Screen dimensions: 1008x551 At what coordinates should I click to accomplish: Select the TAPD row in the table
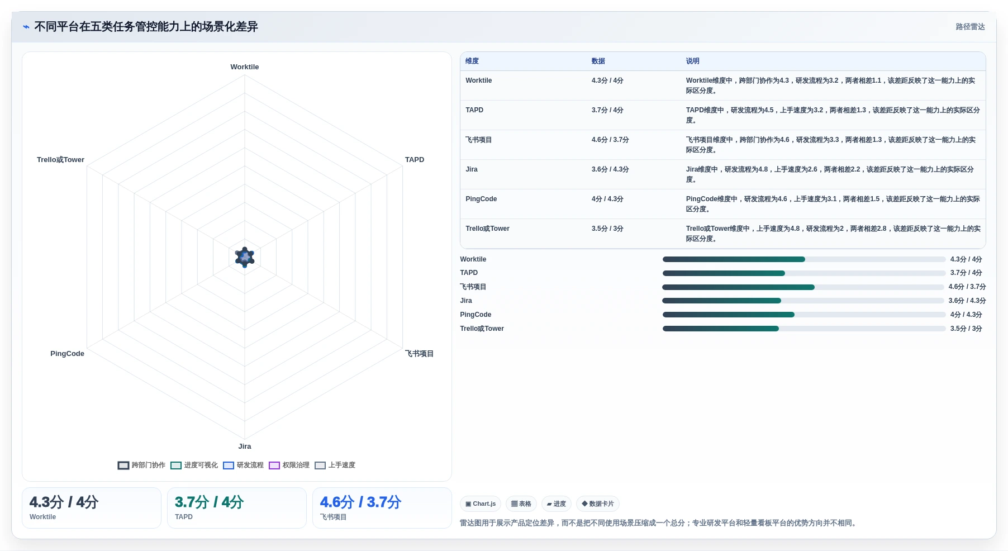(722, 115)
